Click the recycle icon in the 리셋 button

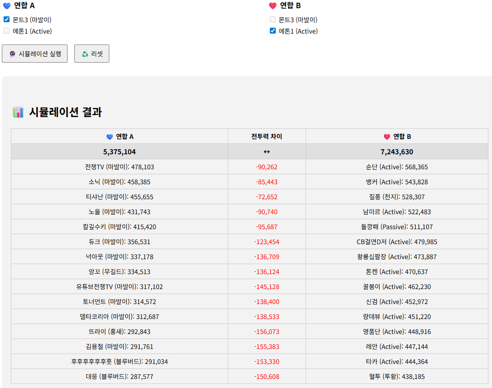85,54
